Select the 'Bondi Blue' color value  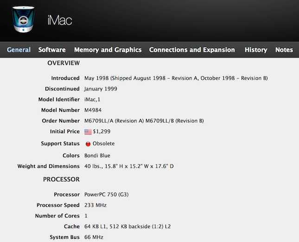(97, 156)
